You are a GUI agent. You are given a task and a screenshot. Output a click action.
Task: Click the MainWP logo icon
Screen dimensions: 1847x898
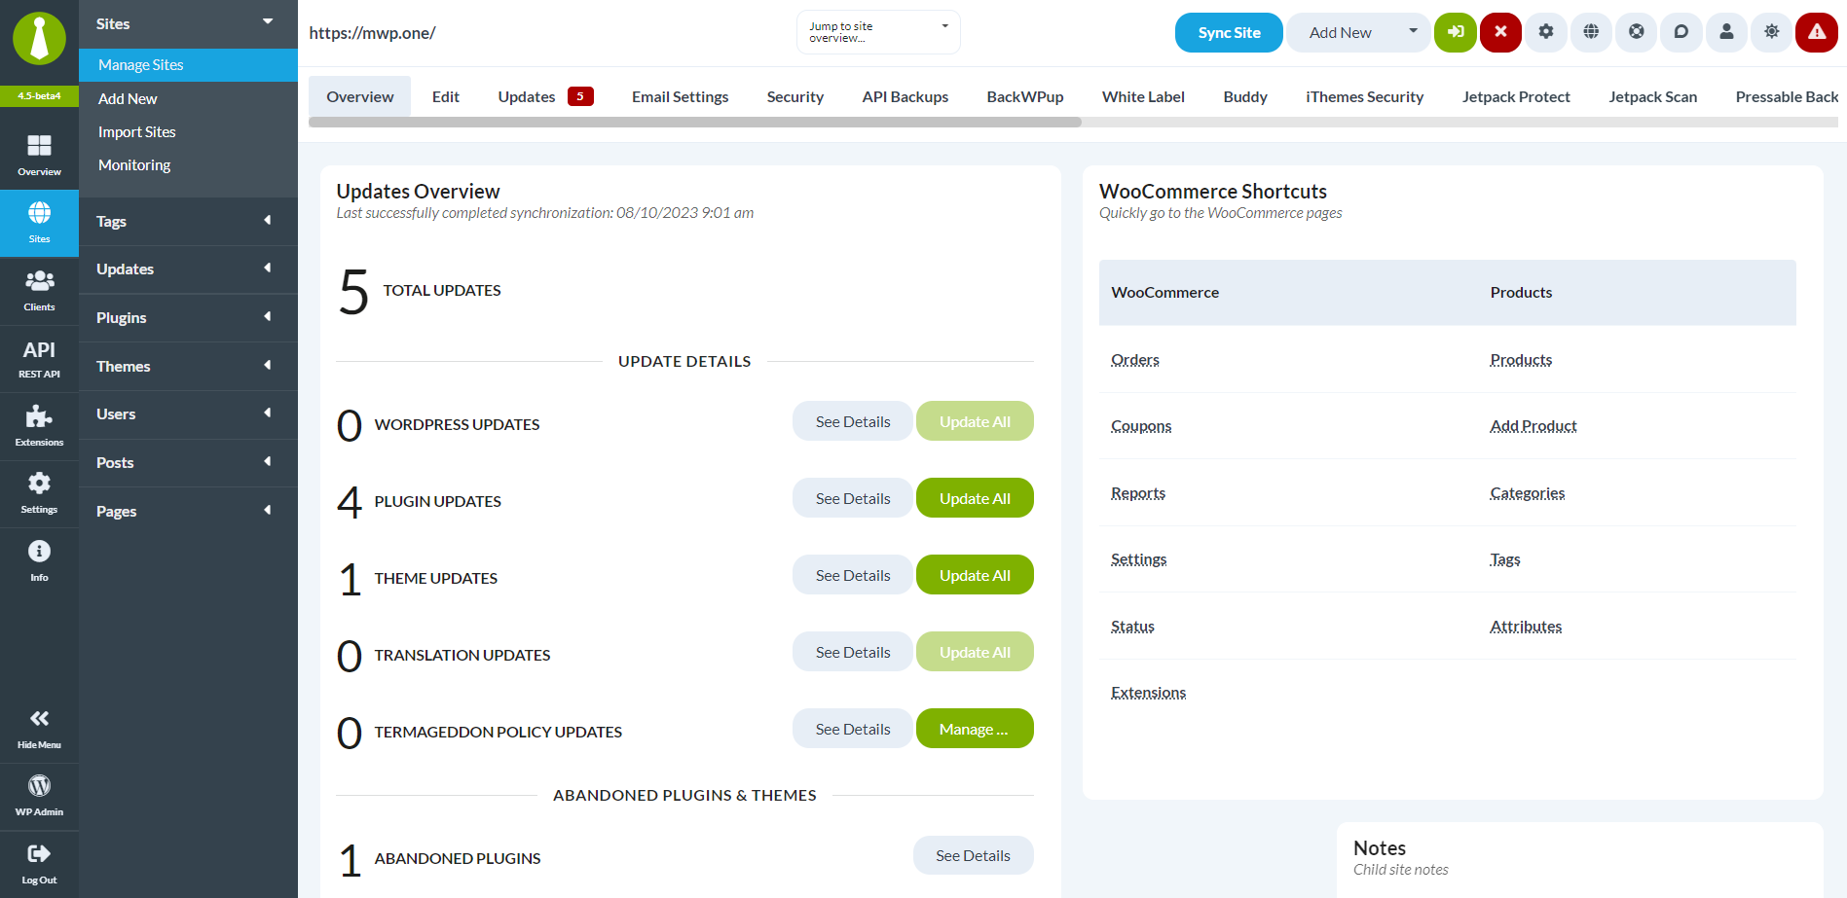coord(39,39)
